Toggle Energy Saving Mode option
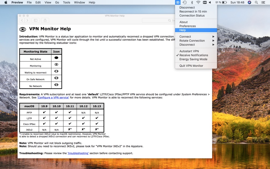The width and height of the screenshot is (270, 169). click(x=196, y=59)
